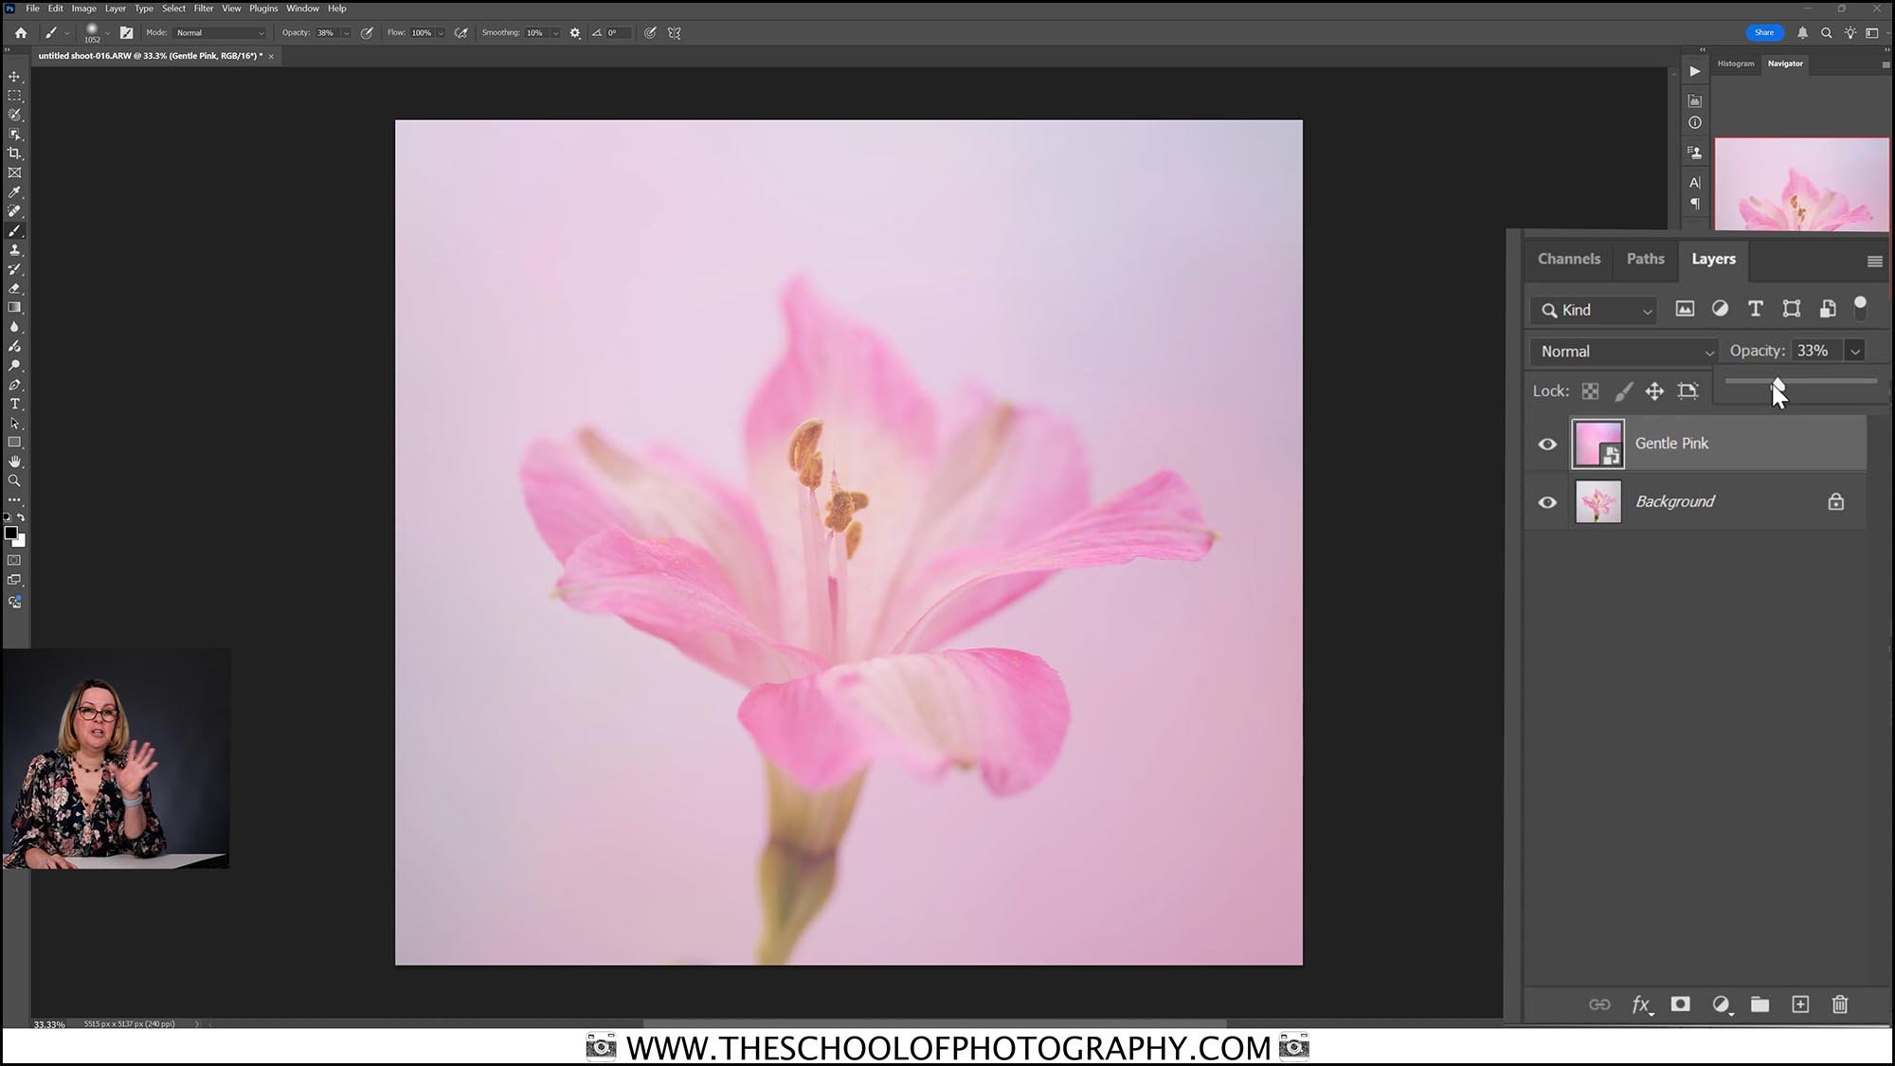Open the fx layer styles menu

click(x=1641, y=1004)
